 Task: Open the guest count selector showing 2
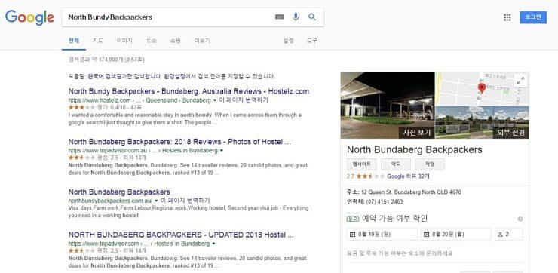[508, 235]
